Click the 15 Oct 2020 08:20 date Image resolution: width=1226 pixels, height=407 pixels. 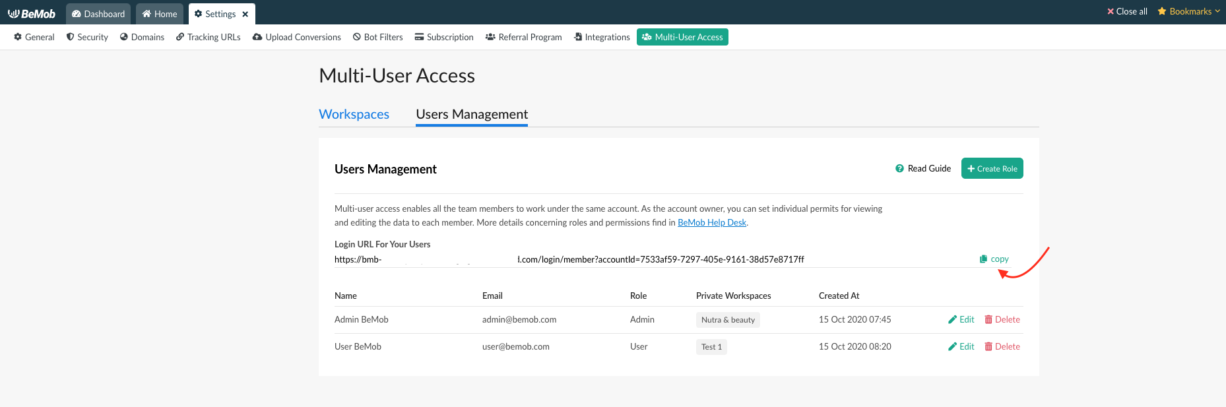click(855, 346)
